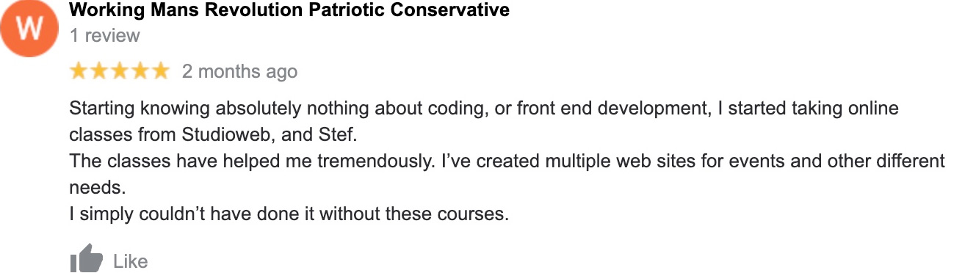Click the "Like" text label
The image size is (976, 273).
pyautogui.click(x=131, y=261)
